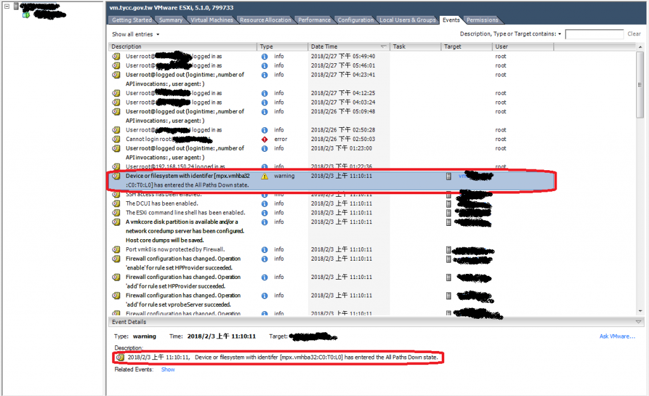Click the Ask VMware link
The image size is (649, 396).
point(617,337)
